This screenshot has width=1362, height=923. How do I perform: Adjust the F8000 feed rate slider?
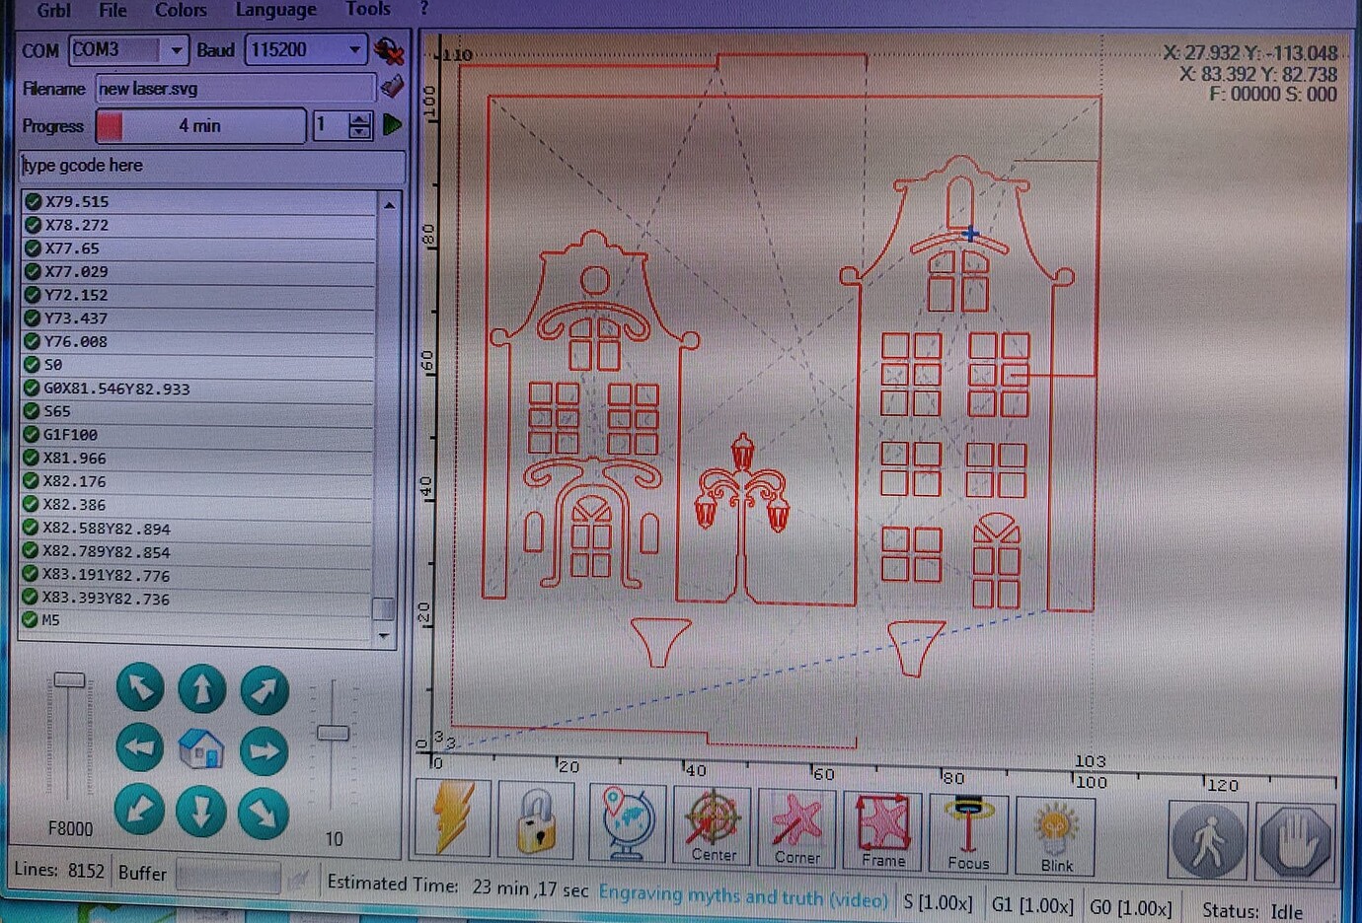click(x=69, y=678)
